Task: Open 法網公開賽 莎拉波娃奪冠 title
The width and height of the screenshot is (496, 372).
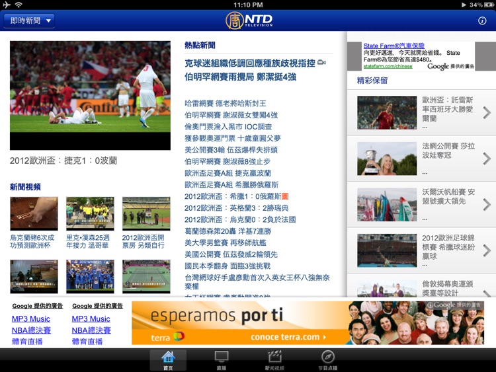Action: (x=448, y=151)
